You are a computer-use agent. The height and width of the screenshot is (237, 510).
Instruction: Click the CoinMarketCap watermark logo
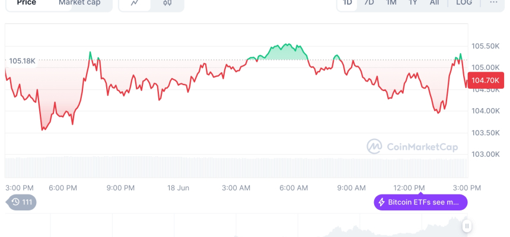click(374, 146)
